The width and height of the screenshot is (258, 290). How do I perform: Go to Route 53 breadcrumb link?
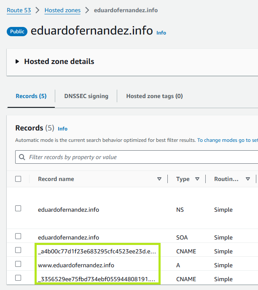19,10
